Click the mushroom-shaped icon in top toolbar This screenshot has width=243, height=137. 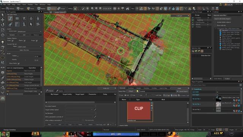pos(123,8)
